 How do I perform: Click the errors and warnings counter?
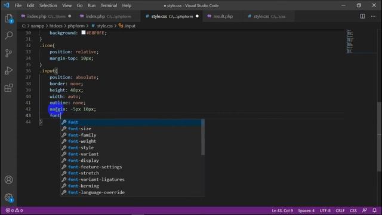point(14,210)
